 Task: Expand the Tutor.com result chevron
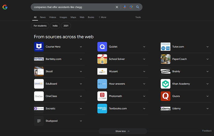click(207, 47)
